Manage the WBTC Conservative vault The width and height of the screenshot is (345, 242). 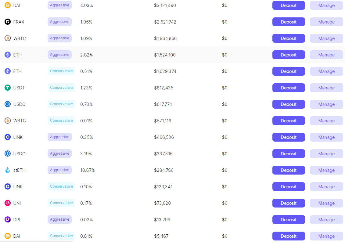(326, 121)
